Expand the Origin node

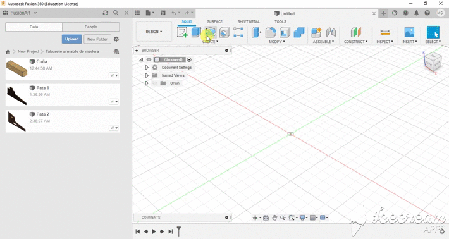pos(146,83)
